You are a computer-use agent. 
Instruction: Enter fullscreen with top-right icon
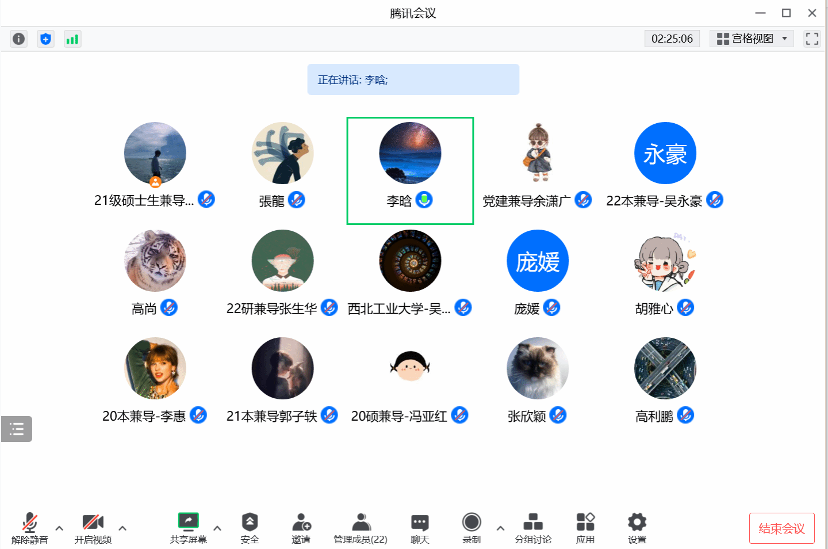[x=812, y=39]
